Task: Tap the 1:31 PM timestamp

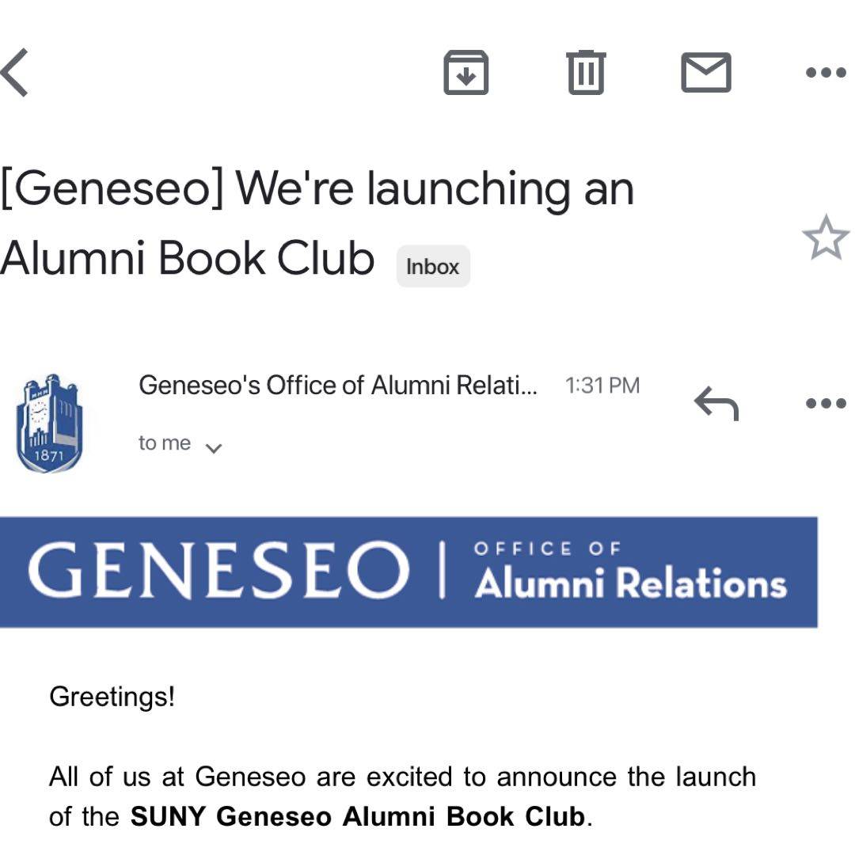Action: (x=602, y=386)
